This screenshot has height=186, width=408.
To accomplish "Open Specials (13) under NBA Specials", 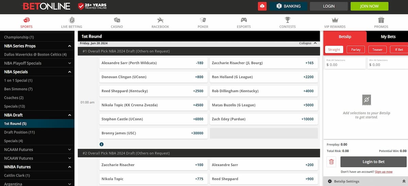I will pos(15,106).
